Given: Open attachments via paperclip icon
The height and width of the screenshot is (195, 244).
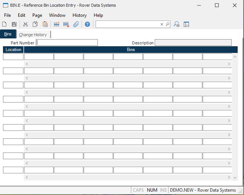Looking at the screenshot, I should (x=76, y=24).
